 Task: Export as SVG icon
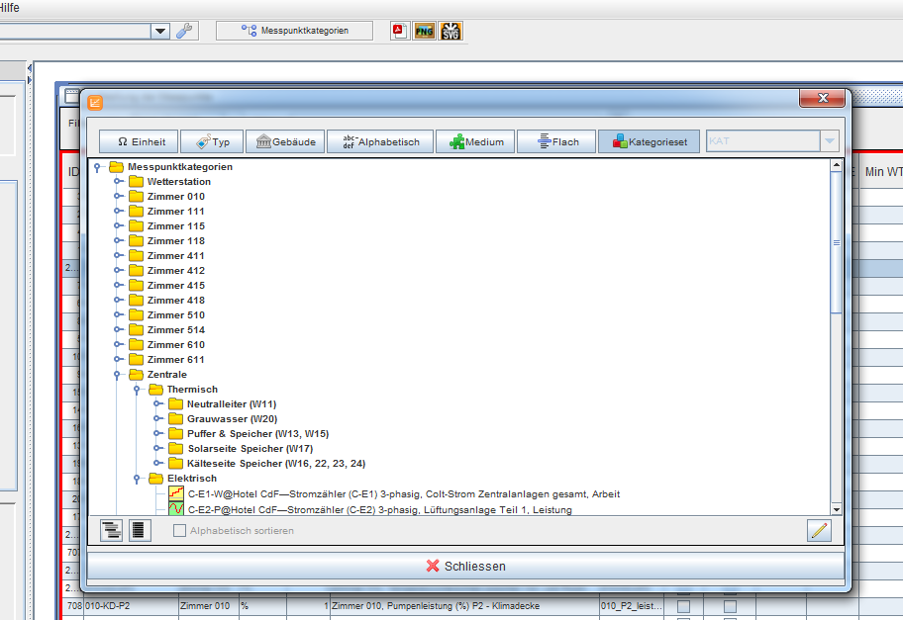[x=451, y=31]
